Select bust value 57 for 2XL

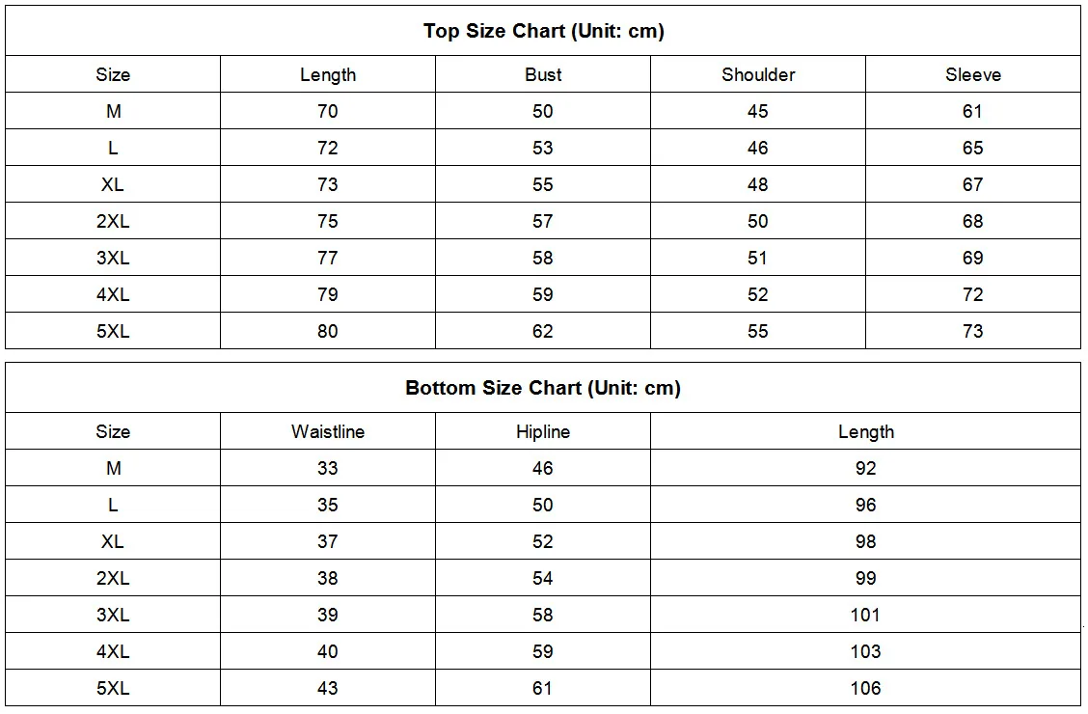click(543, 221)
